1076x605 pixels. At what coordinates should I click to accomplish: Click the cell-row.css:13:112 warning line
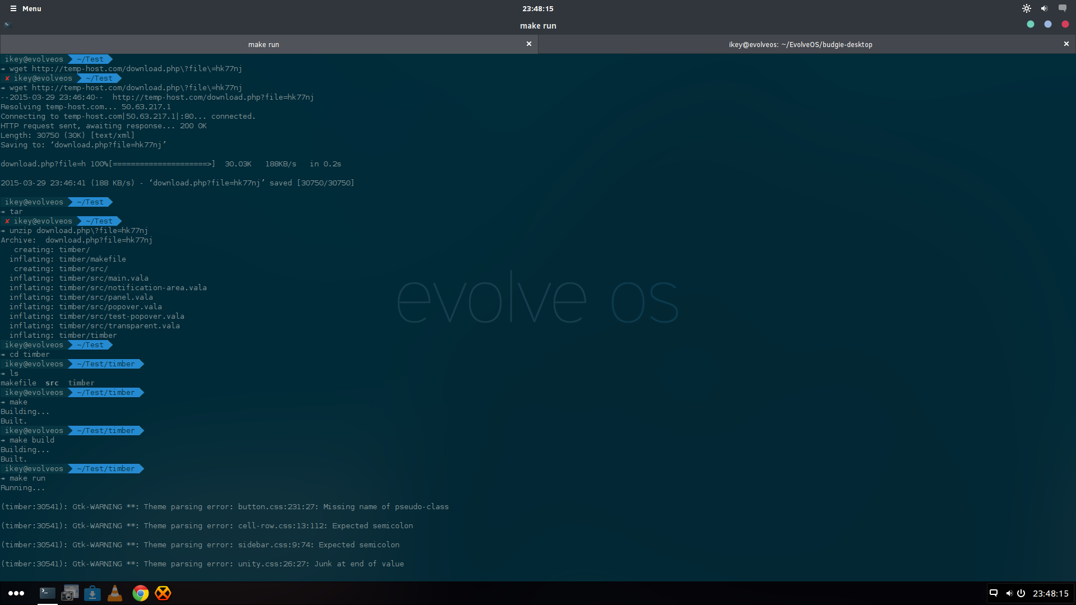click(x=207, y=526)
